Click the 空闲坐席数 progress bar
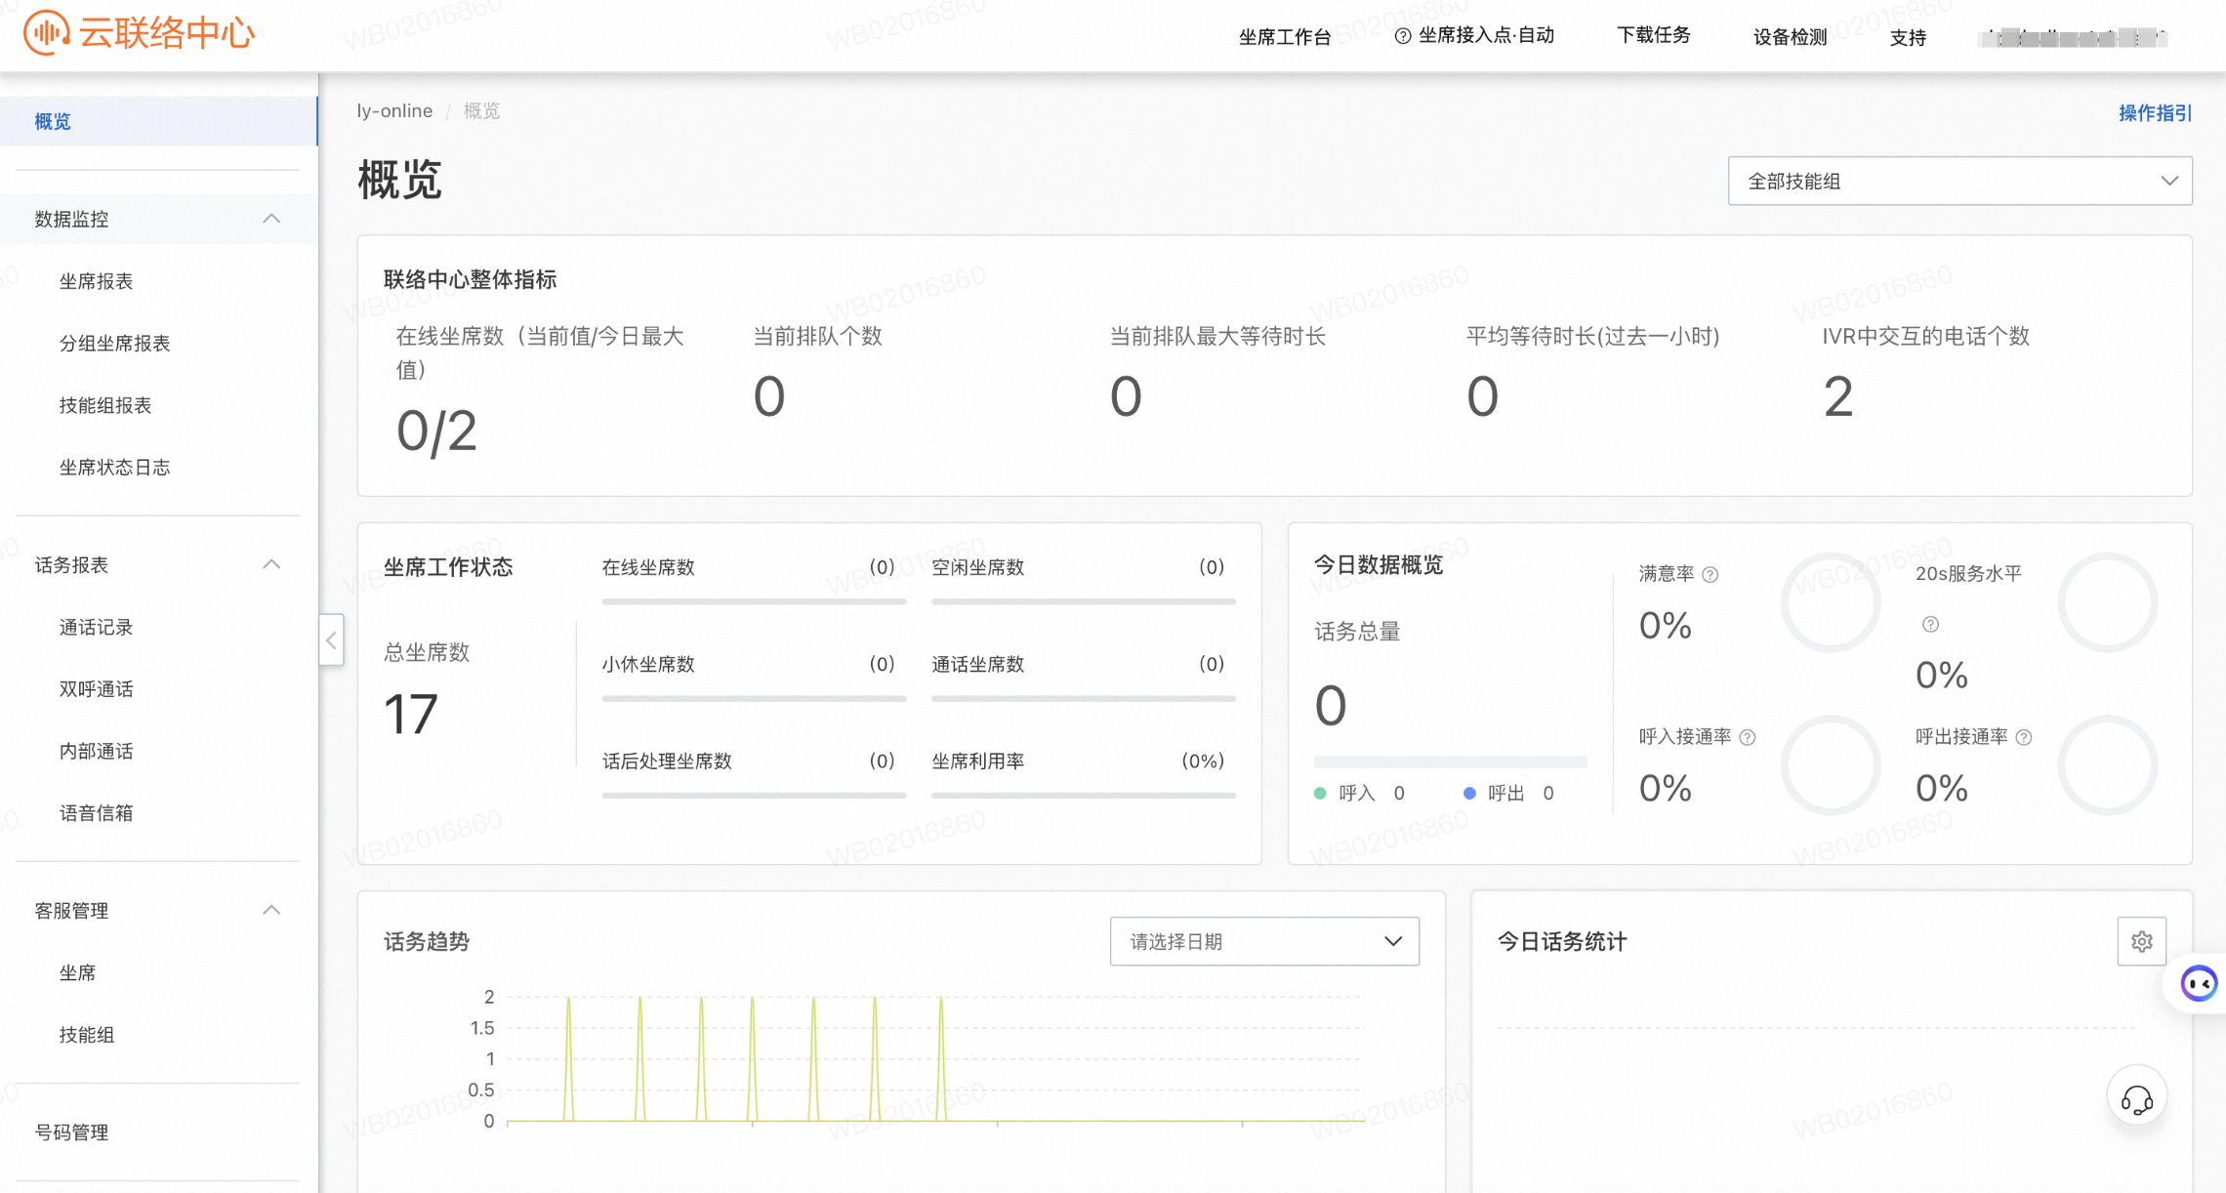The width and height of the screenshot is (2226, 1193). [1084, 601]
